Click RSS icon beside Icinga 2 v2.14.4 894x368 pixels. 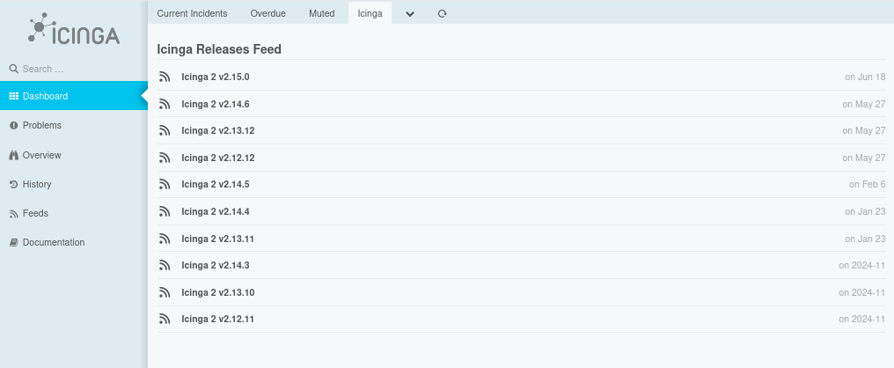165,211
